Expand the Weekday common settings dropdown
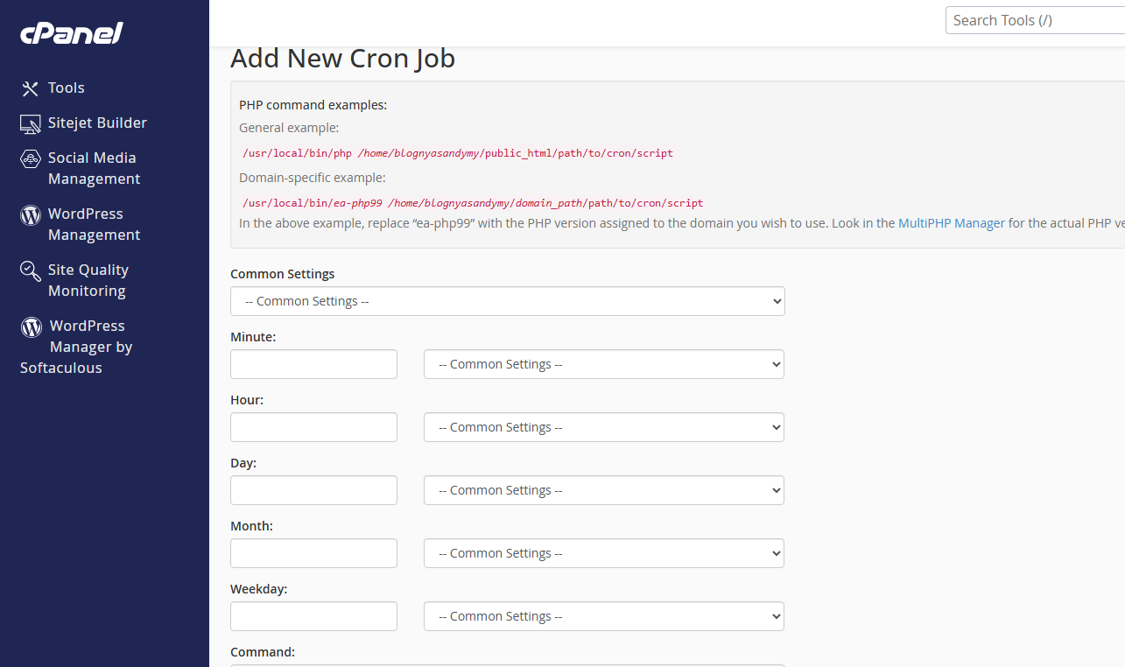 click(604, 616)
